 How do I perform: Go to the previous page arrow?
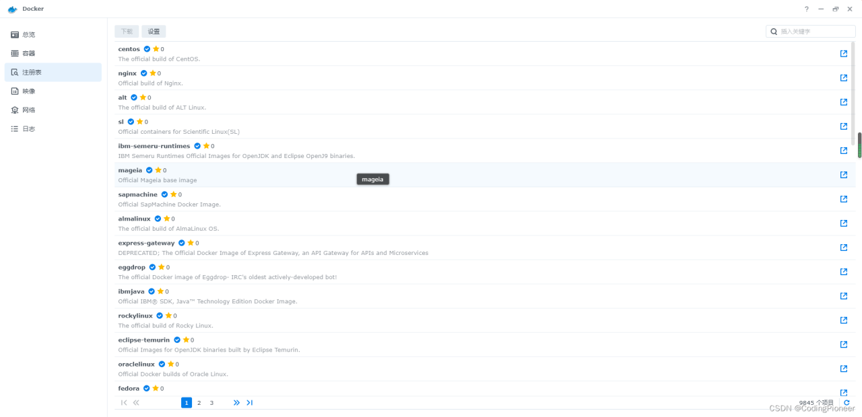pos(136,403)
